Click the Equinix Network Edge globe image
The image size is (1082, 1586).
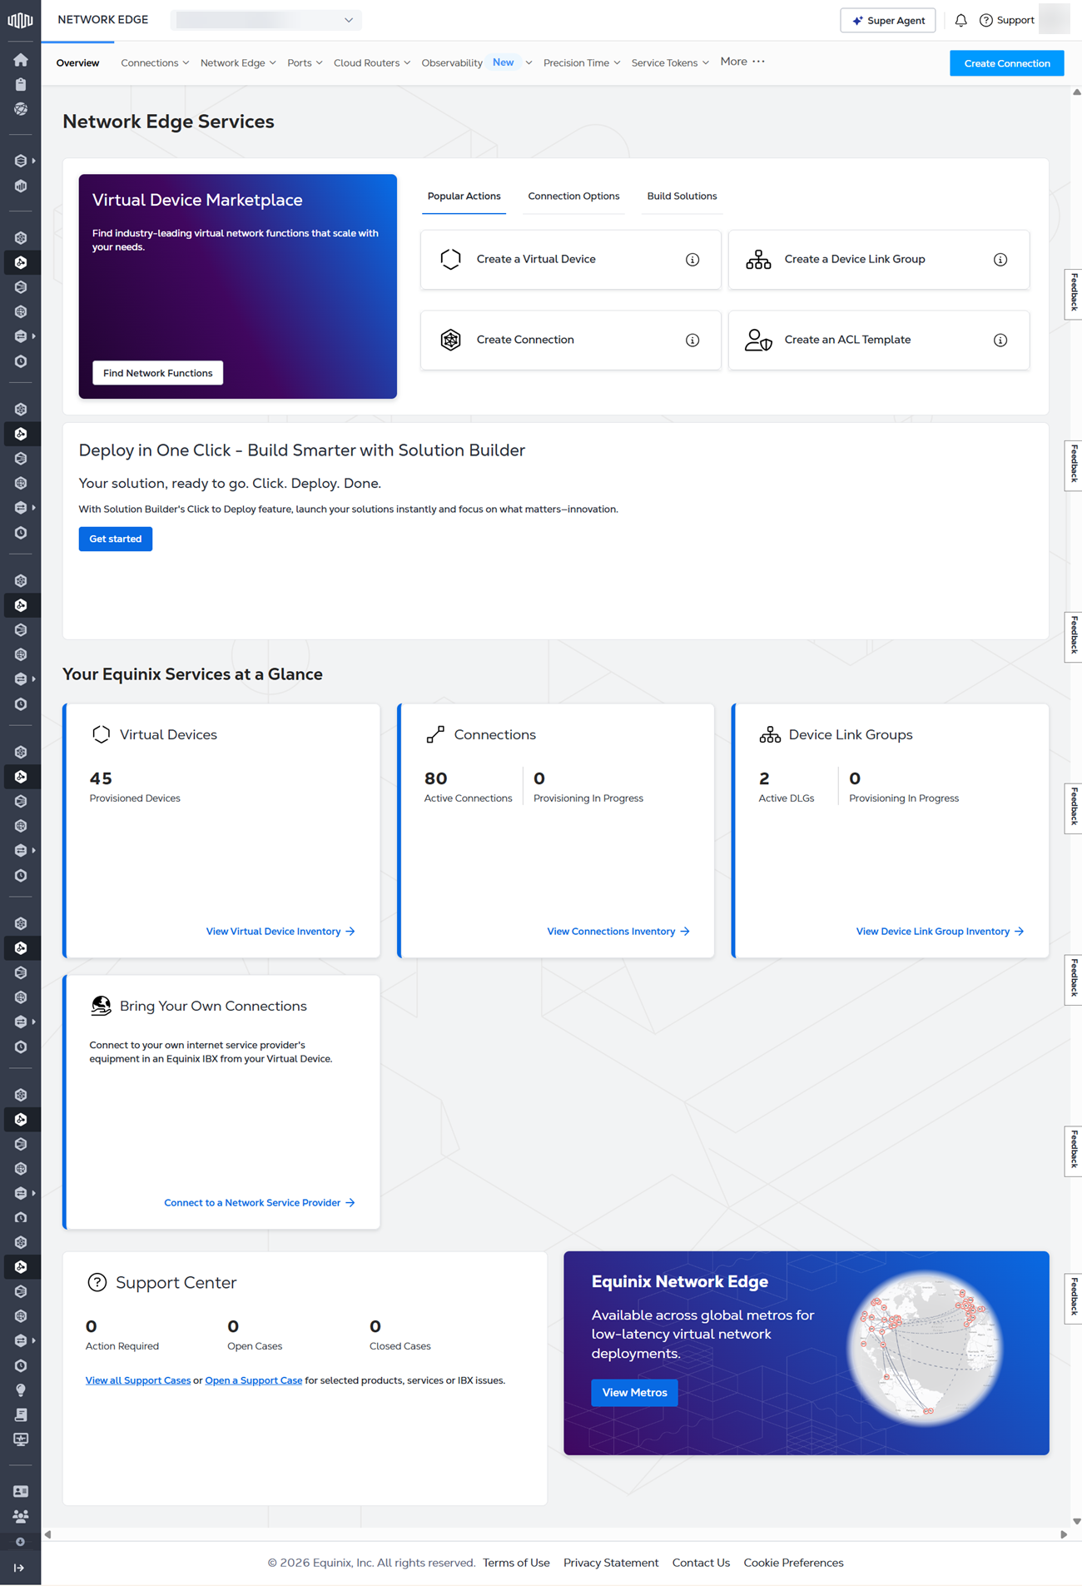click(925, 1349)
